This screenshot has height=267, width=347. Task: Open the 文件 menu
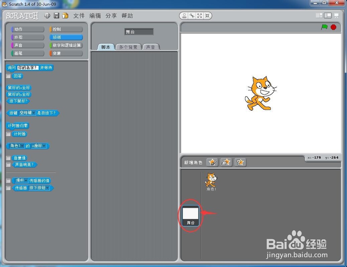(x=79, y=16)
